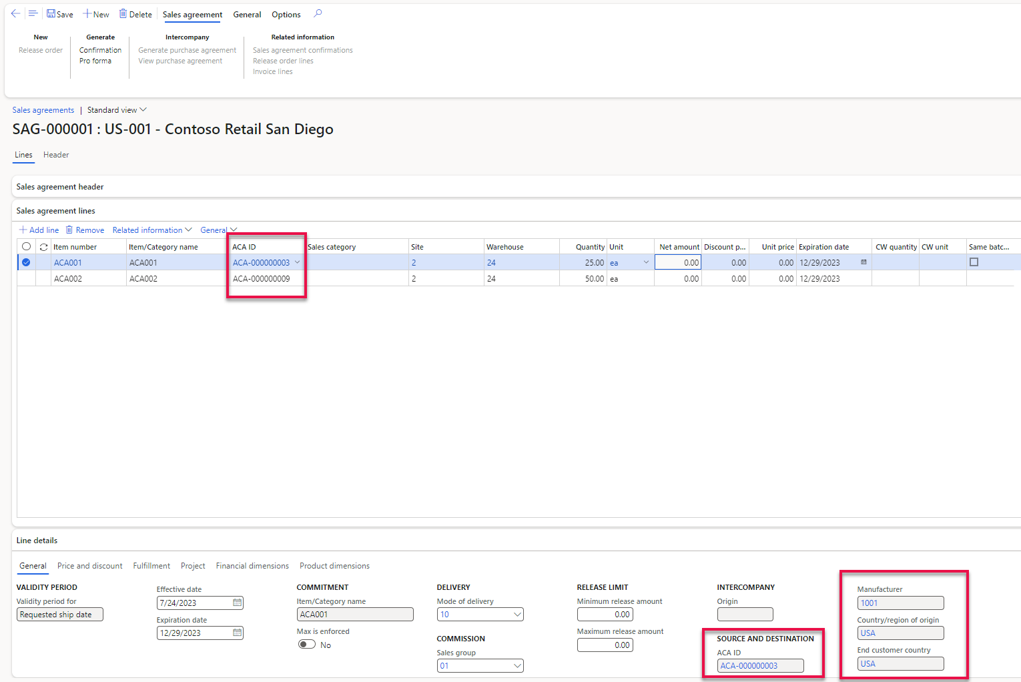Open the navigation pane hamburger icon
The width and height of the screenshot is (1021, 682).
click(x=33, y=13)
